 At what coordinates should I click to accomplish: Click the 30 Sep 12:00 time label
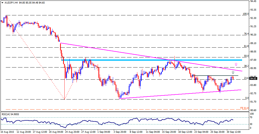pos(234,132)
